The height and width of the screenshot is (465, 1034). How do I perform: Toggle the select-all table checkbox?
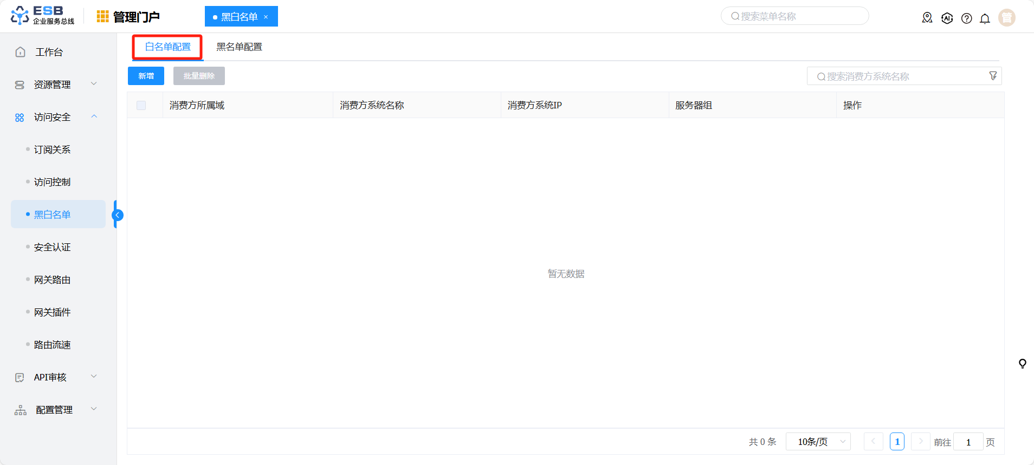(141, 106)
